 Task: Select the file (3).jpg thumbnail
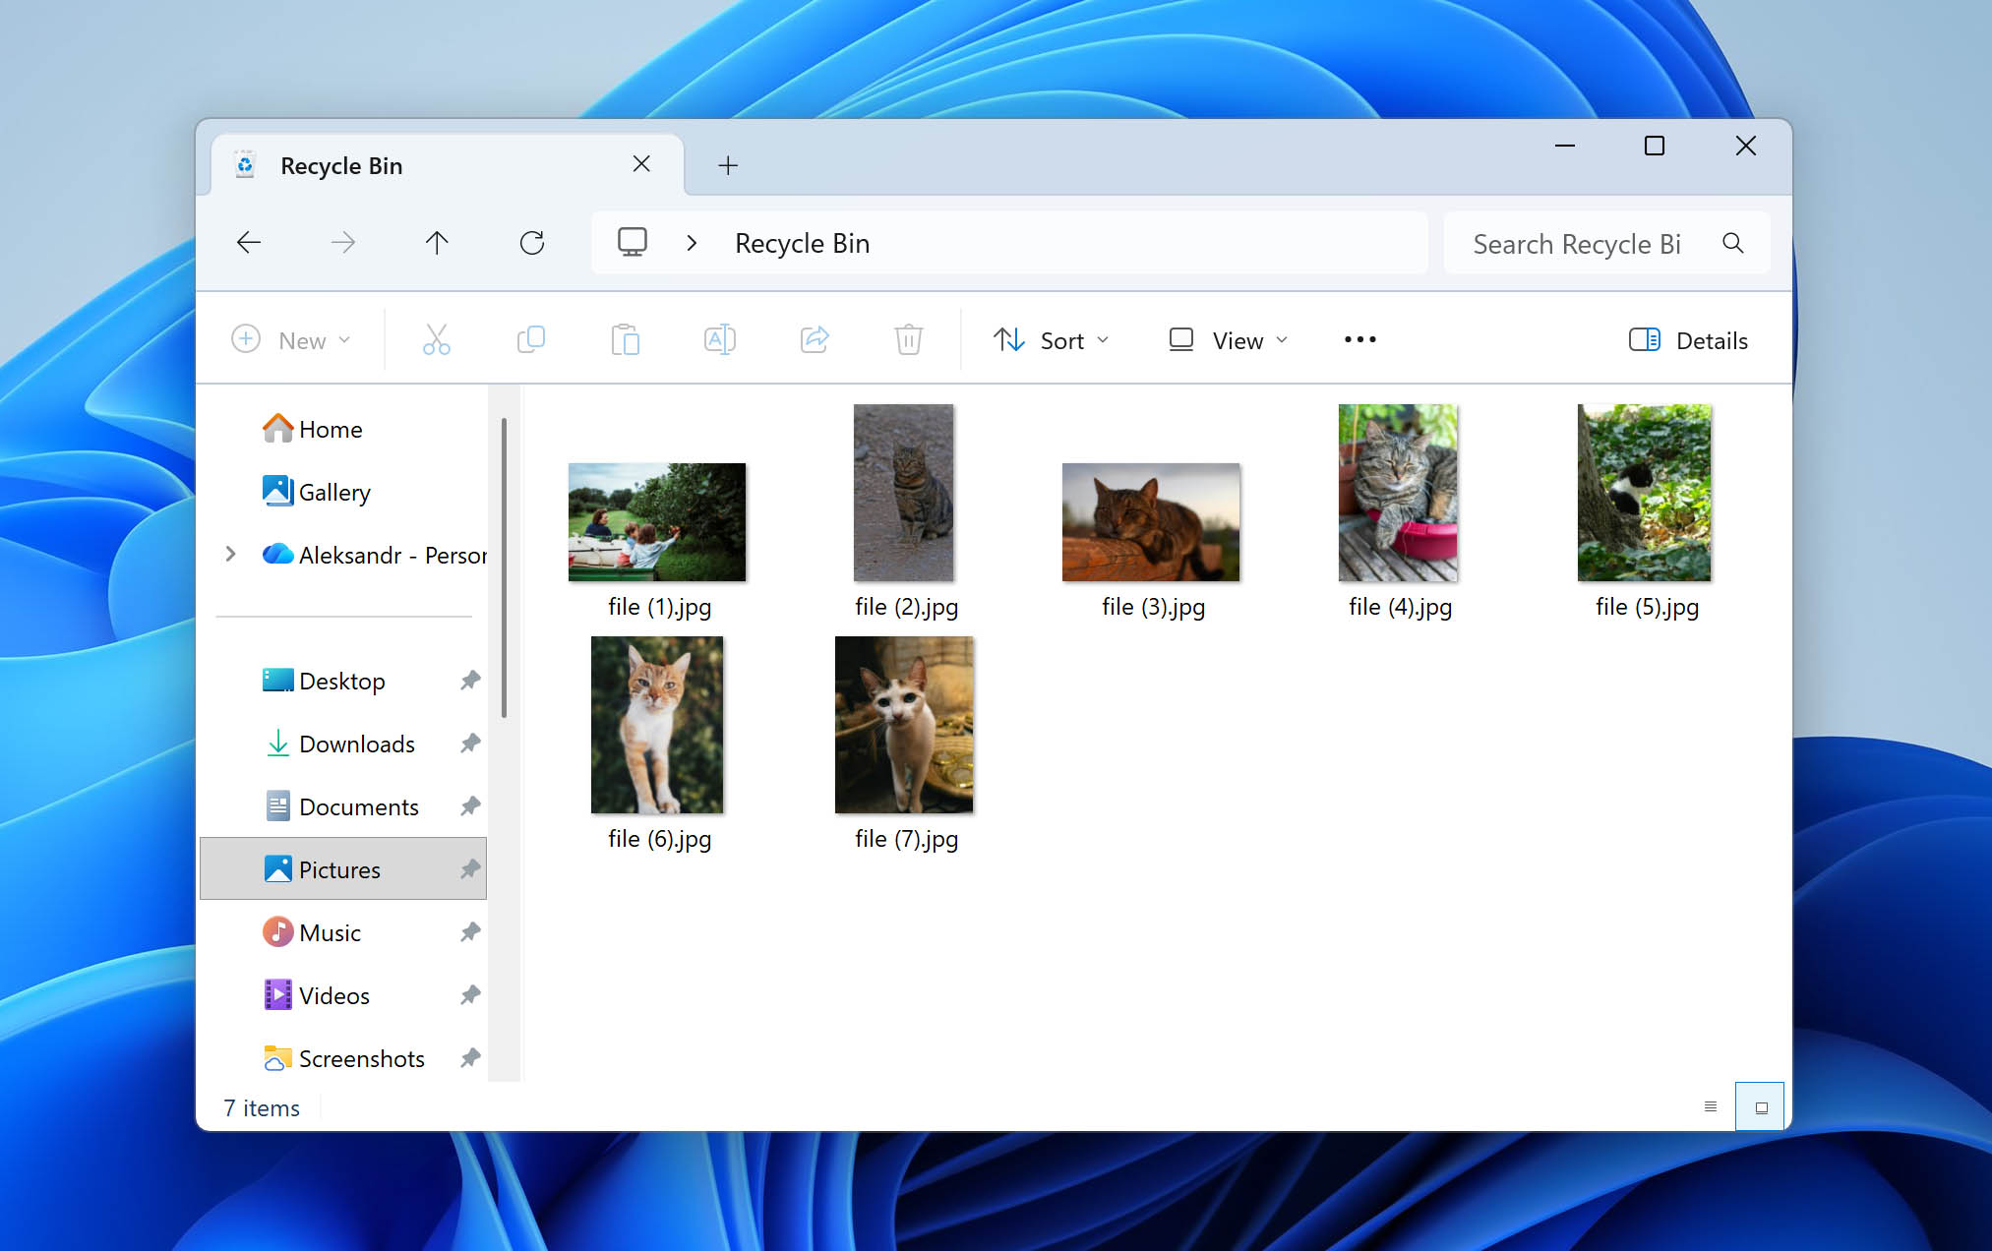[x=1151, y=521]
